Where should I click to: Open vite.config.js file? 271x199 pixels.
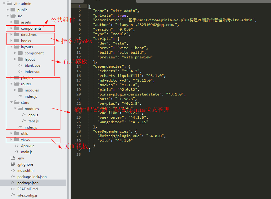tap(27, 195)
